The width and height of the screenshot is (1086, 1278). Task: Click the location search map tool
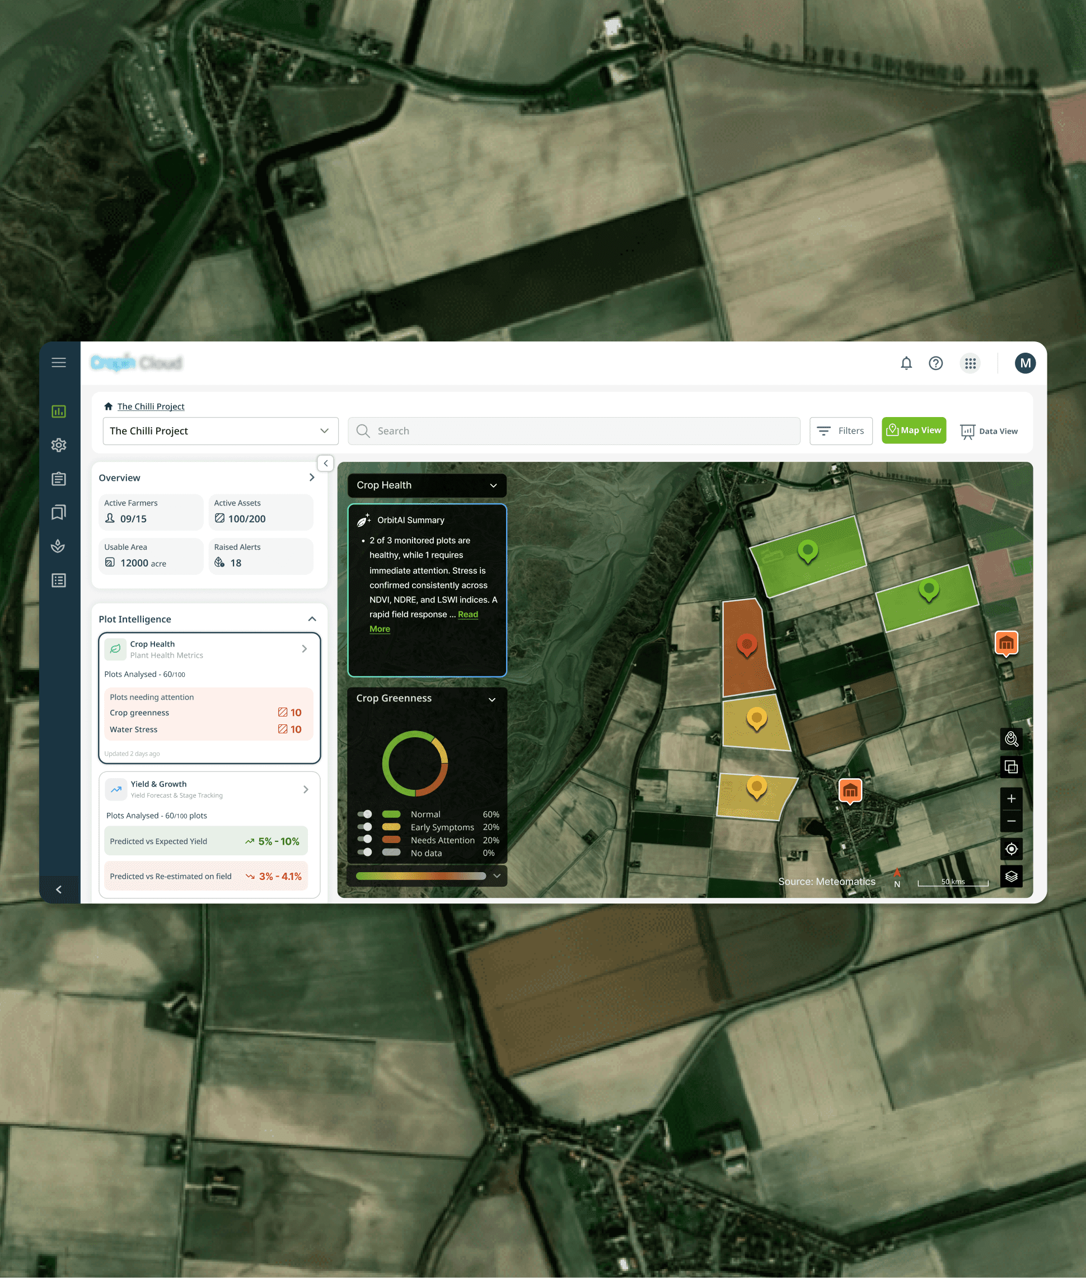(1011, 739)
